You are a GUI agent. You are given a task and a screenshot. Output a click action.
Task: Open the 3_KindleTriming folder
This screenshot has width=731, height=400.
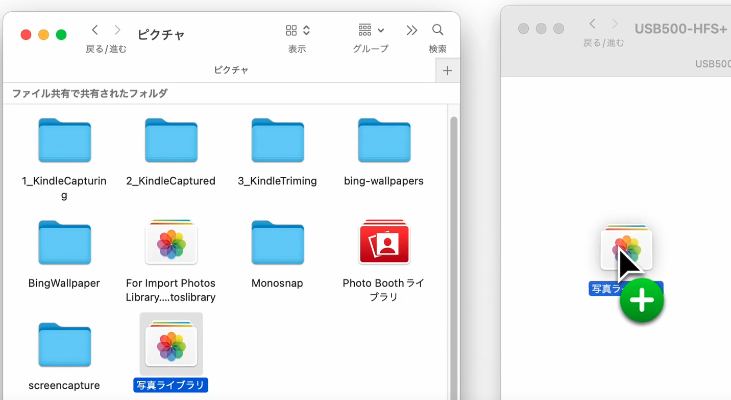coord(277,140)
